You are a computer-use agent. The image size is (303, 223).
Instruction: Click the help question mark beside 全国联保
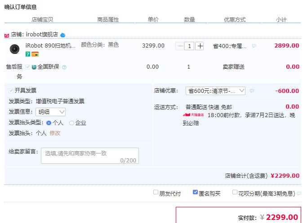pyautogui.click(x=64, y=67)
